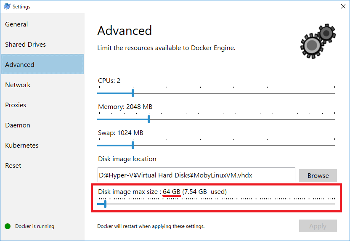This screenshot has height=241, width=350.
Task: Select the Advanced tab
Action: pyautogui.click(x=20, y=65)
